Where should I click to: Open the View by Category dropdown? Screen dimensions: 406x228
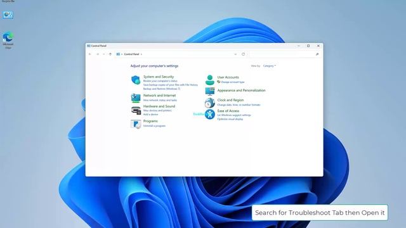pyautogui.click(x=269, y=66)
